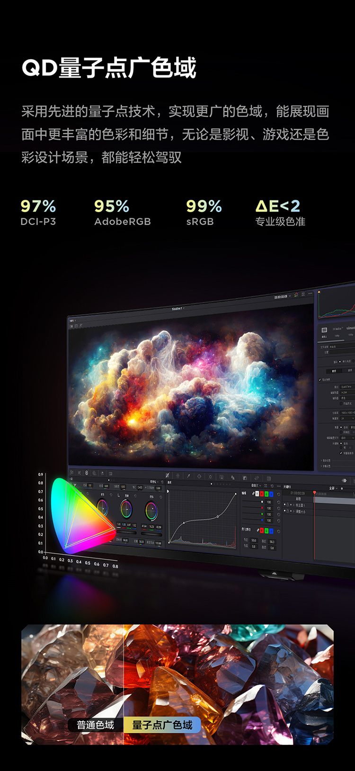Open the viewer timecode dropdown arrow
Screen dimensions: 355x771
pyautogui.click(x=290, y=296)
